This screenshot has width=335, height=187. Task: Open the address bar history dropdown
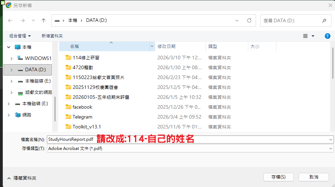pos(237,20)
